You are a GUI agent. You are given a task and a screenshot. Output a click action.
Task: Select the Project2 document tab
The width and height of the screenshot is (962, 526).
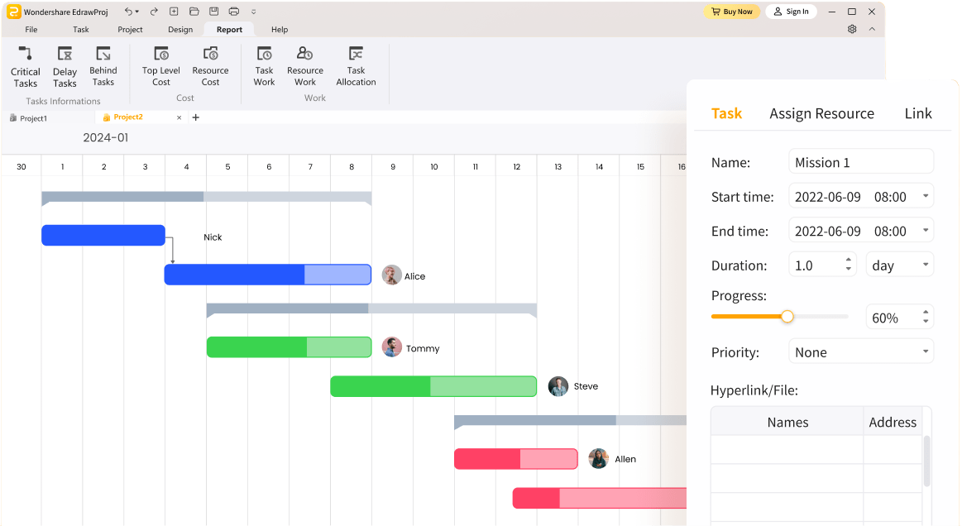click(x=128, y=117)
